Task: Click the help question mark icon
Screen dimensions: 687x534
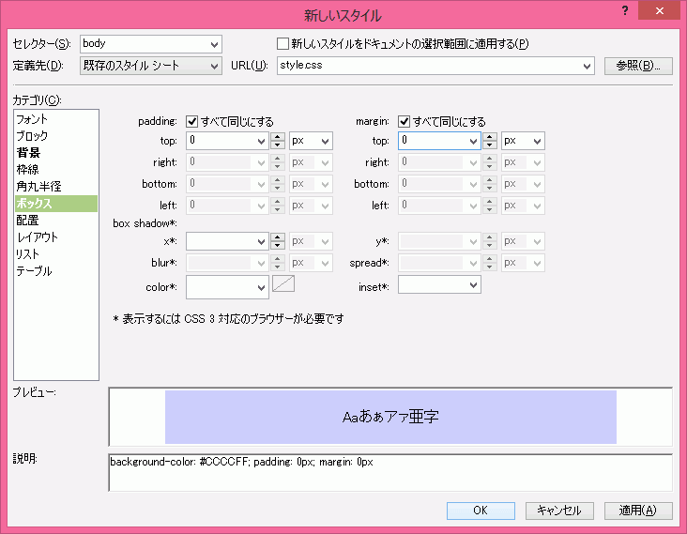Action: [x=625, y=10]
